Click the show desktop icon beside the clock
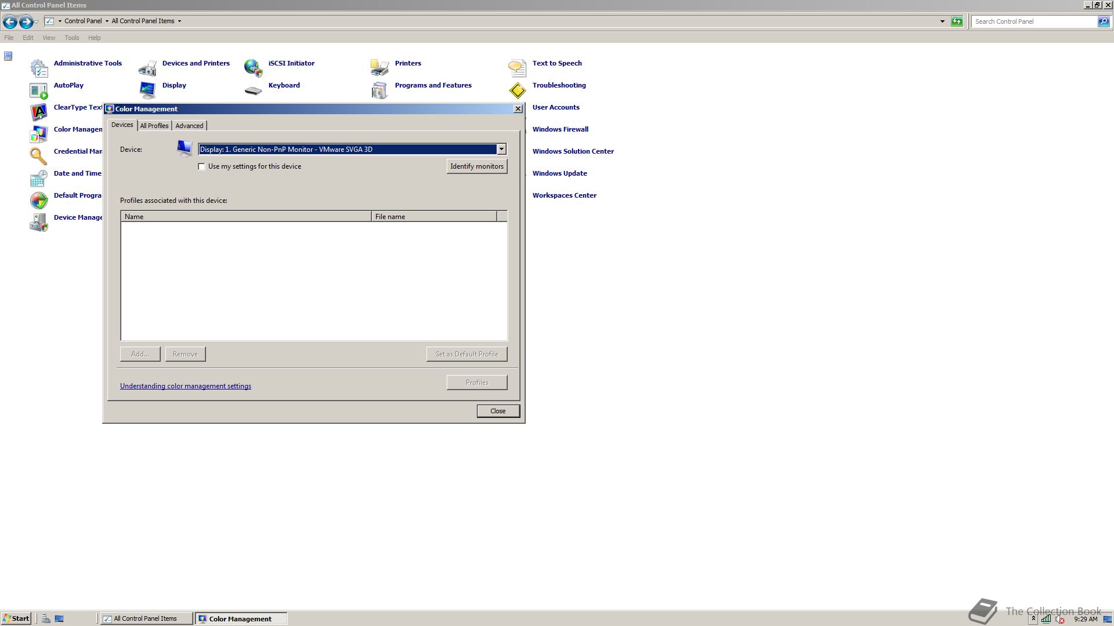 pos(1107,619)
